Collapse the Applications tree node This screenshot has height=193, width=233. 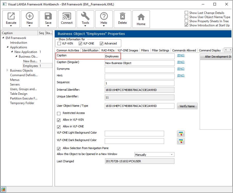pyautogui.click(x=7, y=47)
